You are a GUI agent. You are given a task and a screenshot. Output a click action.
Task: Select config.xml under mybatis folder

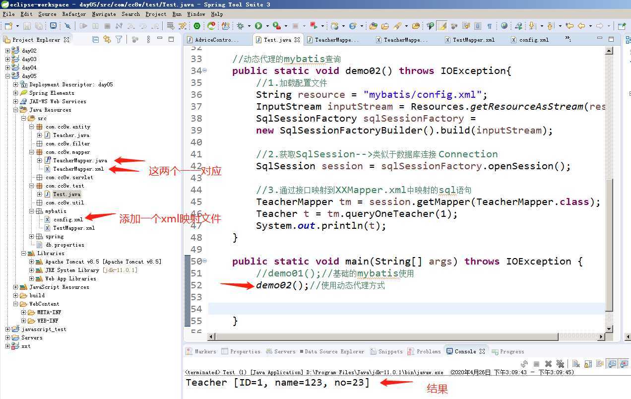68,220
